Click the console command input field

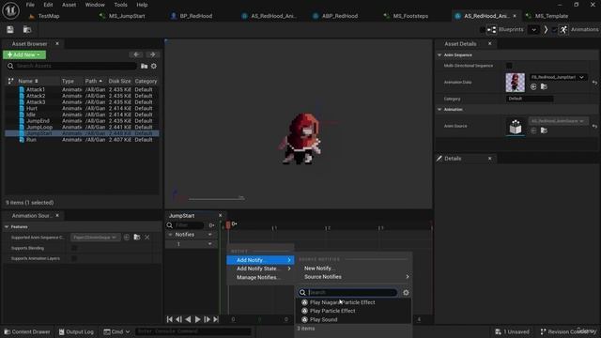(x=193, y=331)
